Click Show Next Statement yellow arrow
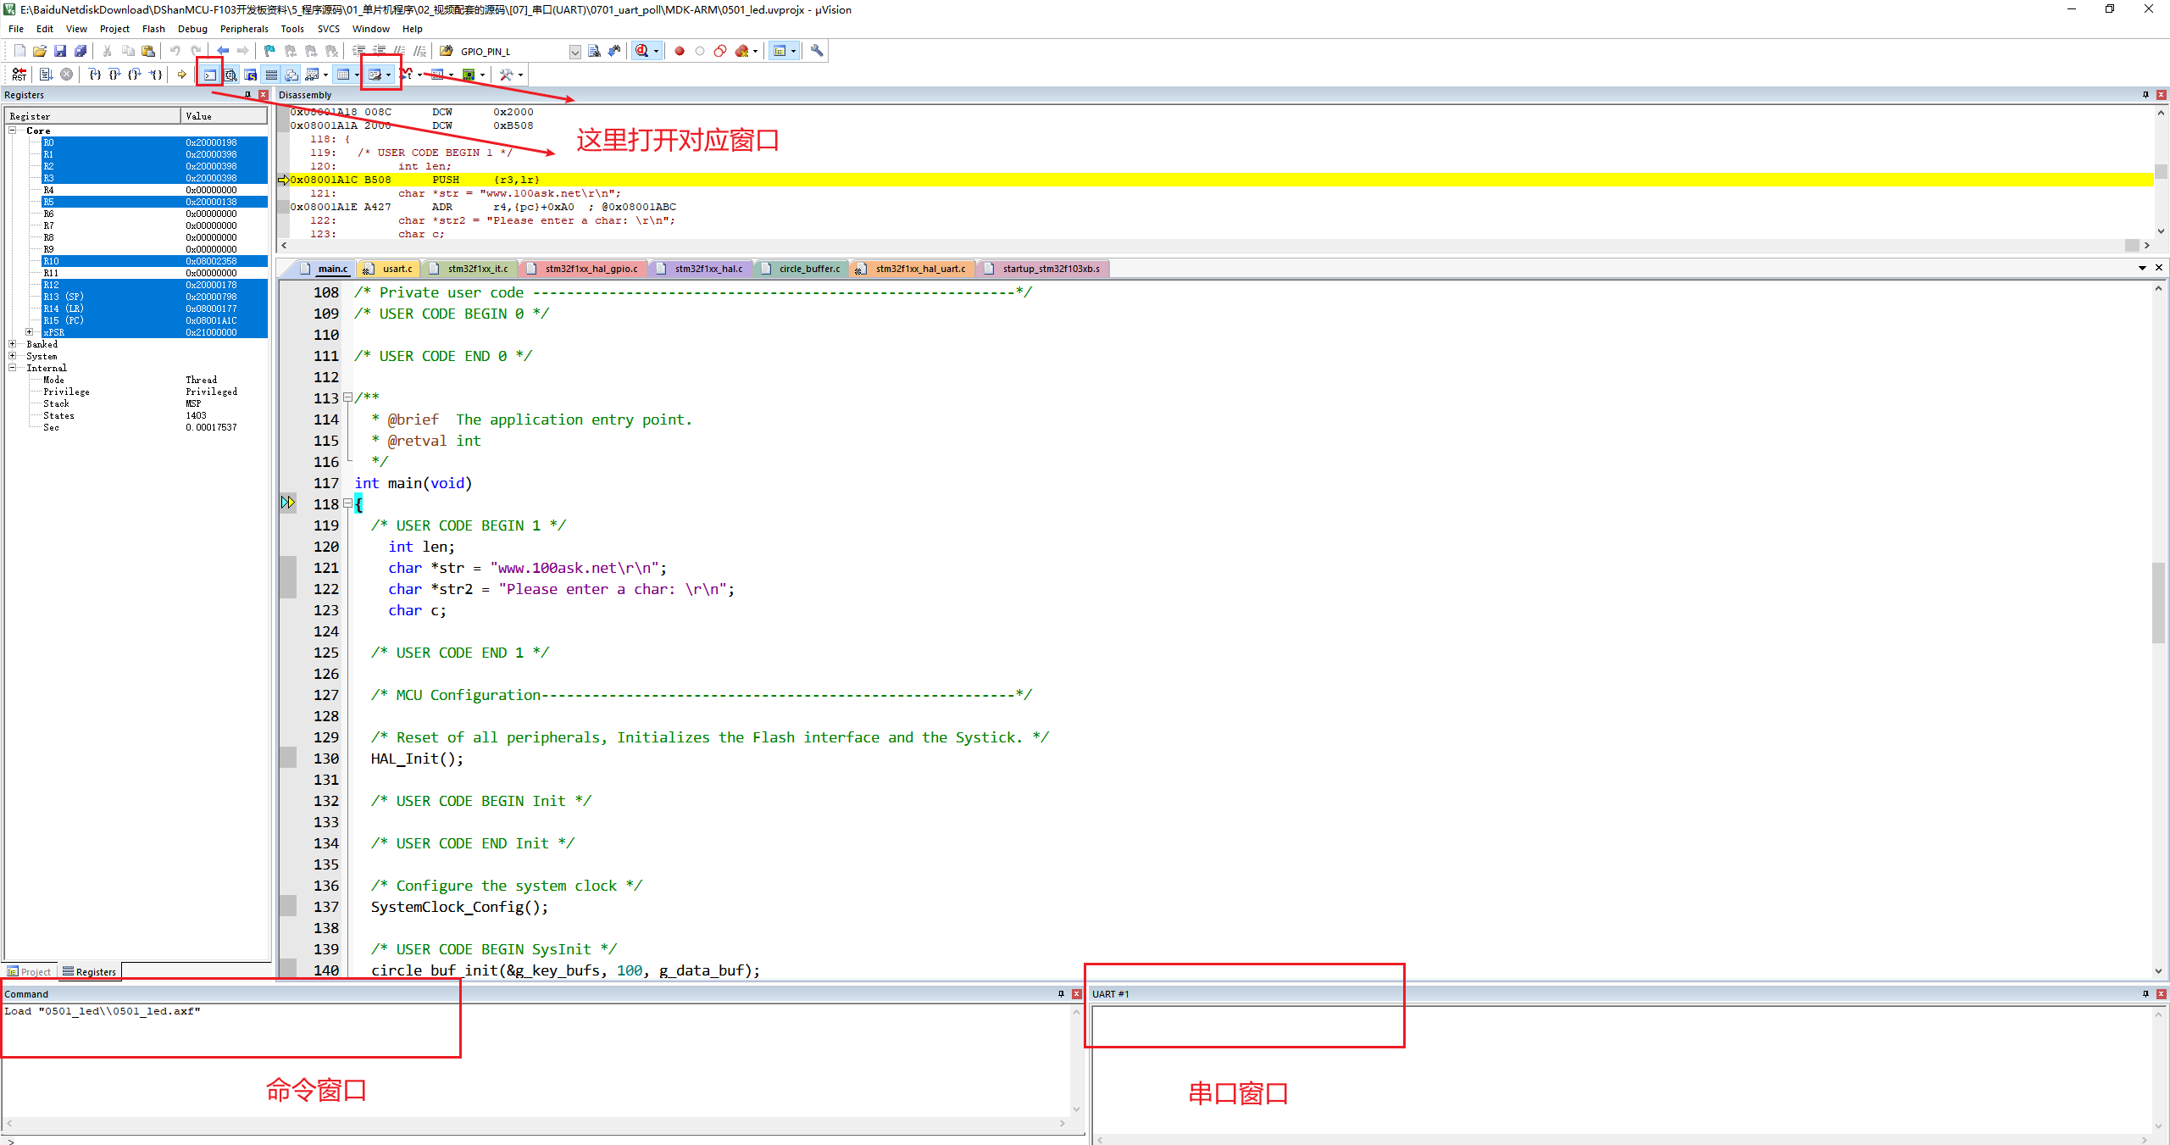Screen dimensions: 2170x1145 pos(181,75)
